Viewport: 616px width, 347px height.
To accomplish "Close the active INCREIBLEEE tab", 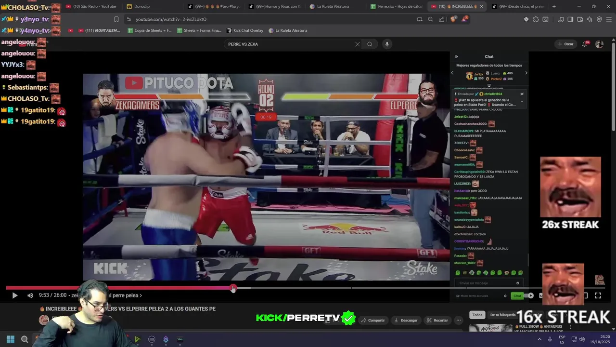I will 481,6.
